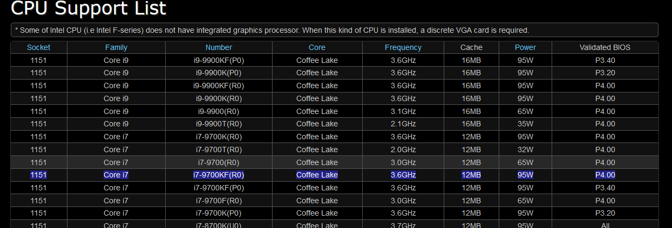Click 3.1GHz frequency of the i9-9900(R0) row

(403, 111)
